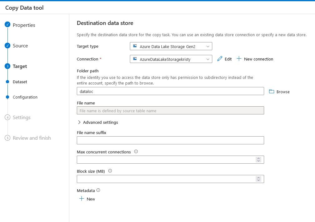Image resolution: width=315 pixels, height=222 pixels.
Task: Click the plus icon for New connection
Action: pos(239,59)
